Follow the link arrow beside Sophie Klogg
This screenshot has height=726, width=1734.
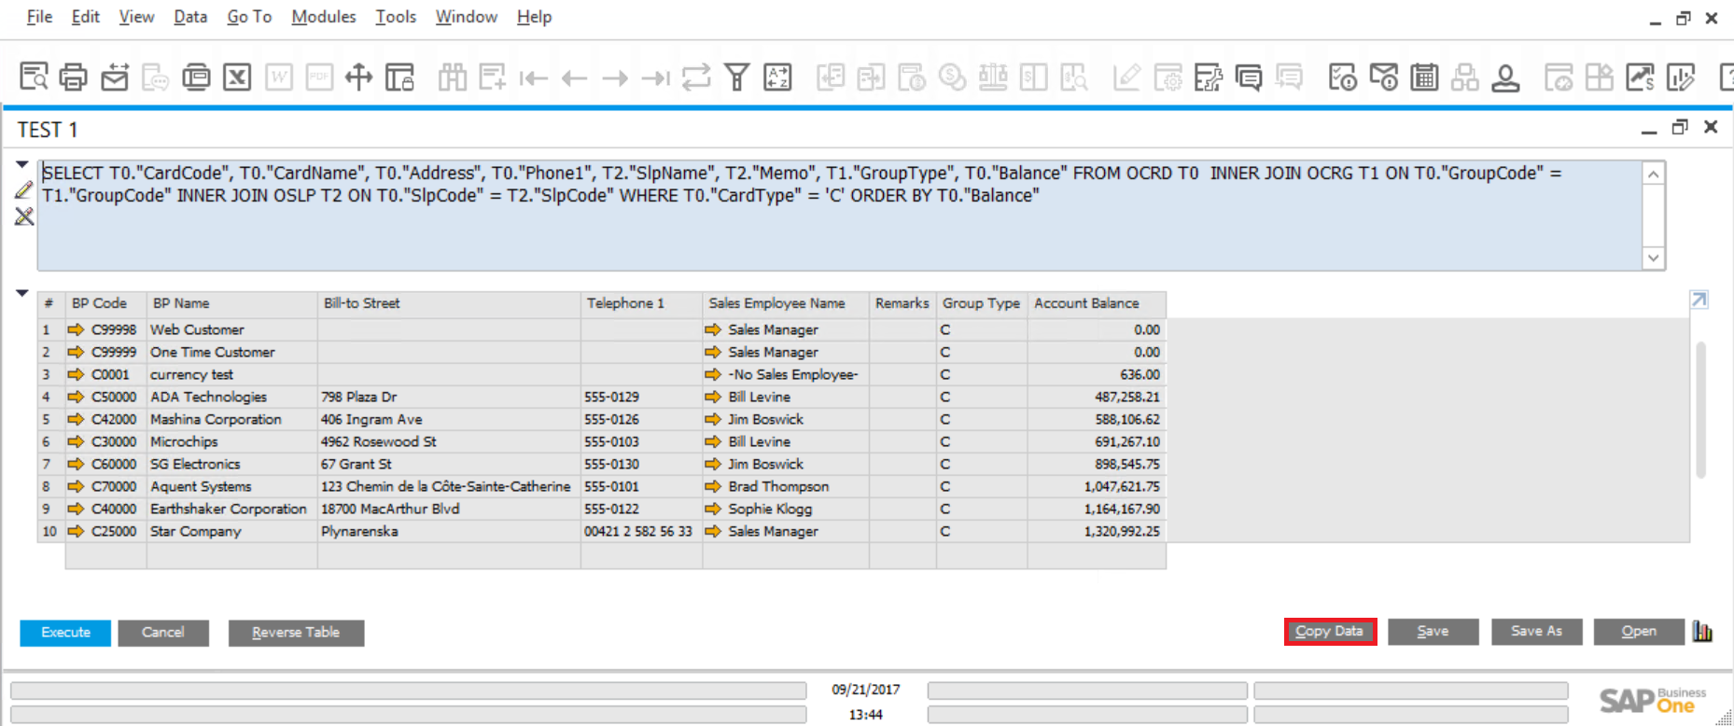(x=713, y=509)
